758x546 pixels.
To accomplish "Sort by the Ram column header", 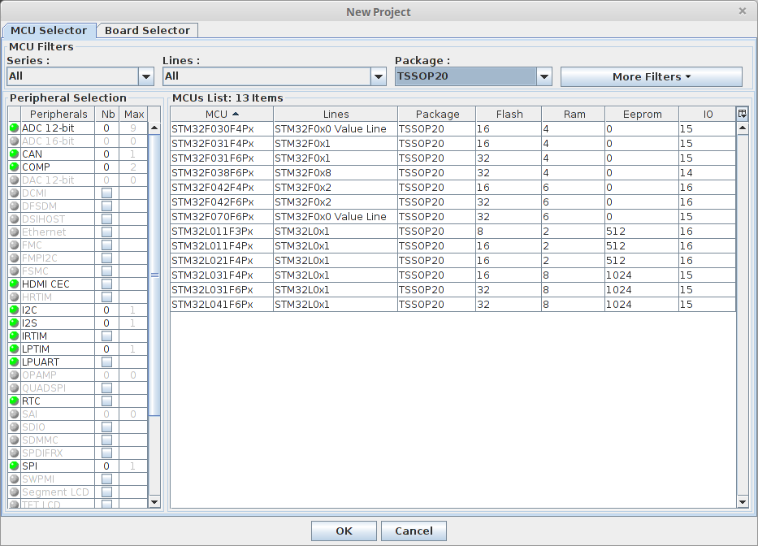I will tap(574, 114).
